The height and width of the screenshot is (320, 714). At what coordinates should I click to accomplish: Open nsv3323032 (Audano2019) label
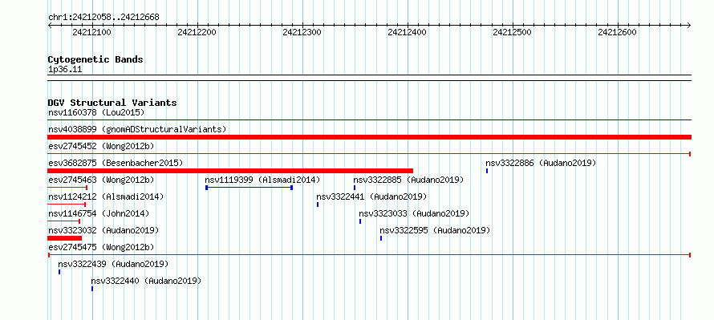pos(103,230)
